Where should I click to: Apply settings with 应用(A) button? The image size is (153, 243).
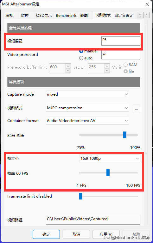106,234
